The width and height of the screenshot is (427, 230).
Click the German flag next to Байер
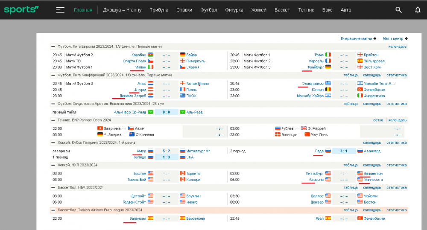coord(183,55)
